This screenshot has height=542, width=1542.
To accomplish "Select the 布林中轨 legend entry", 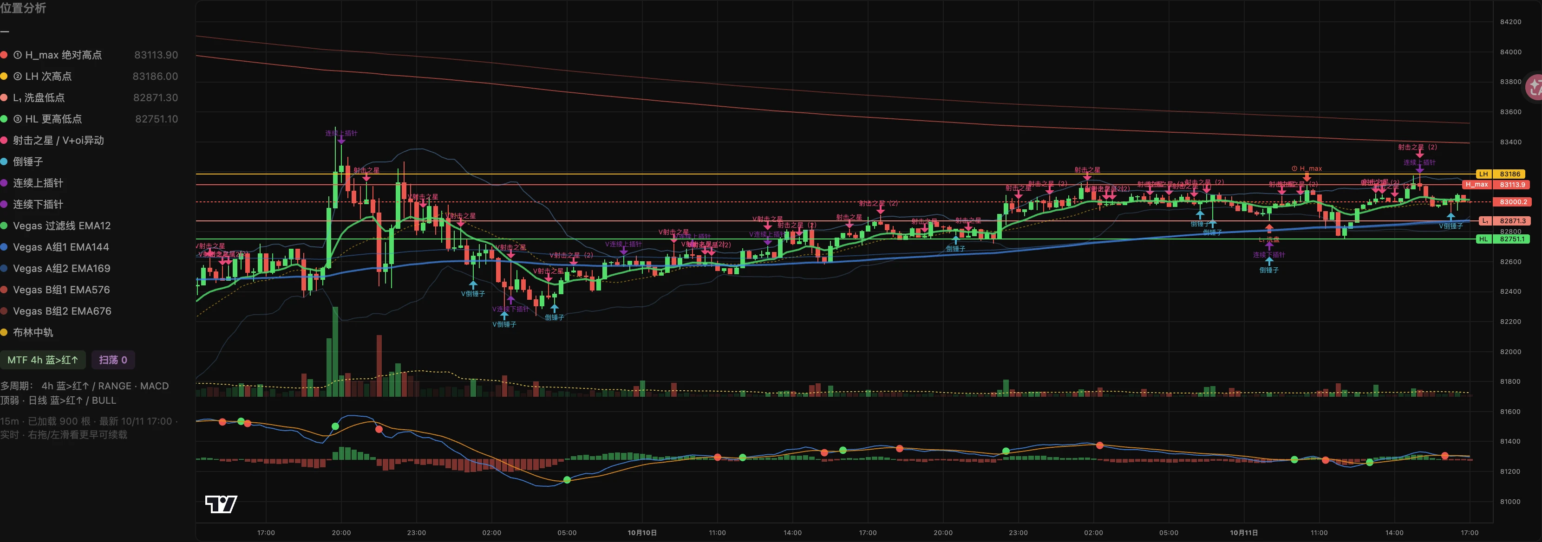I will pyautogui.click(x=27, y=333).
